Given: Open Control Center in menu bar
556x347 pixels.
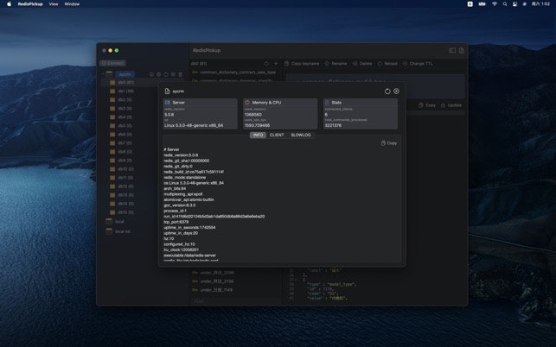Looking at the screenshot, I should (x=514, y=4).
